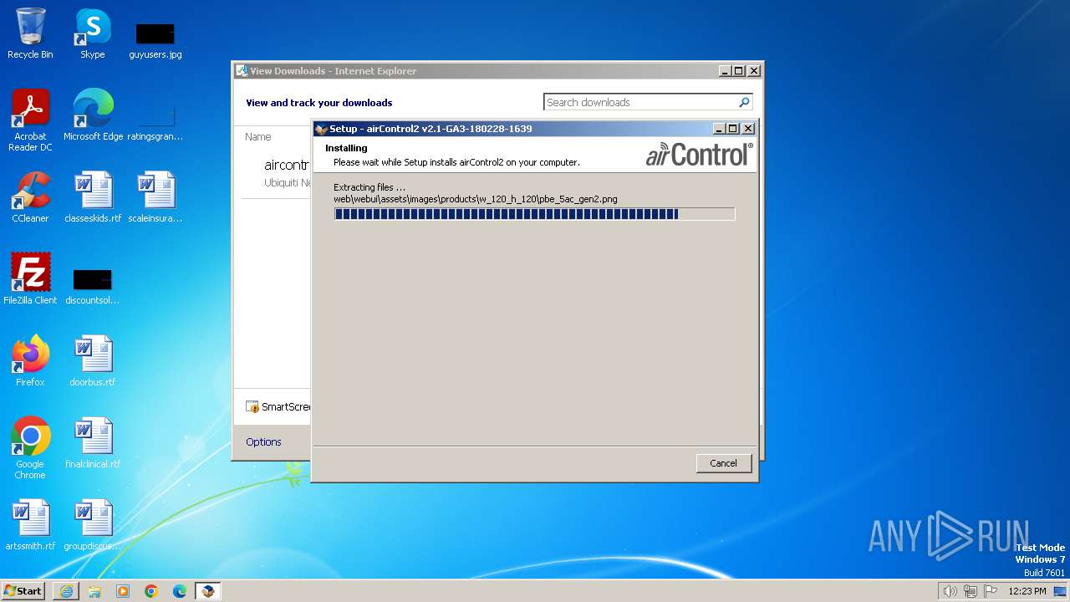Cancel the airControl2 installation

click(723, 463)
